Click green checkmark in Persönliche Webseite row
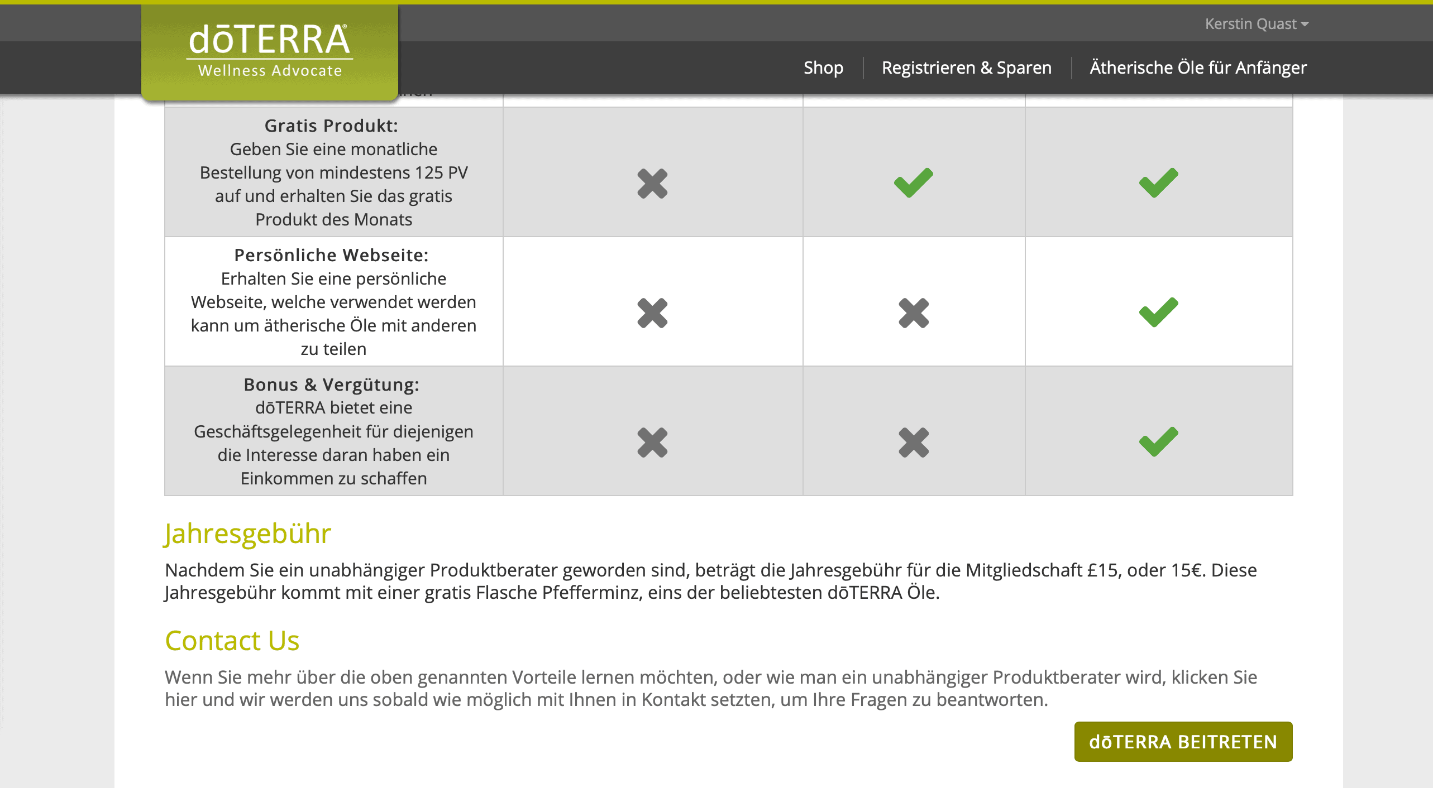This screenshot has width=1433, height=788. 1159,312
